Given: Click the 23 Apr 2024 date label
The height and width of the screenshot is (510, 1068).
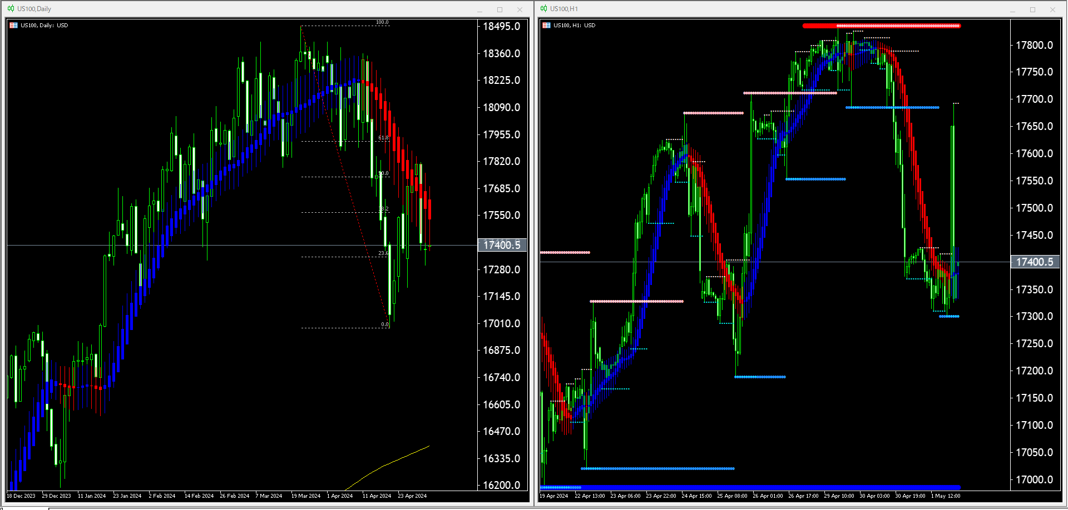Looking at the screenshot, I should click(x=413, y=496).
